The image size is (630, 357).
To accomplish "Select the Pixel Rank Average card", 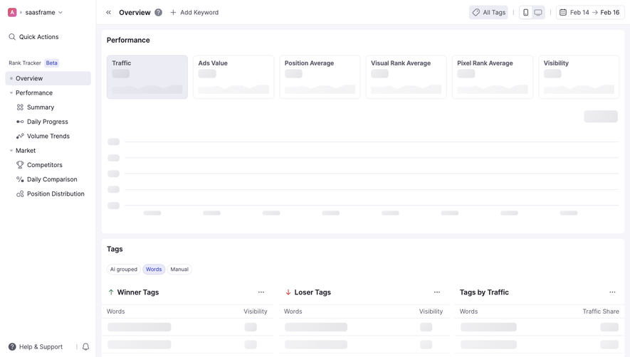I will tap(493, 77).
